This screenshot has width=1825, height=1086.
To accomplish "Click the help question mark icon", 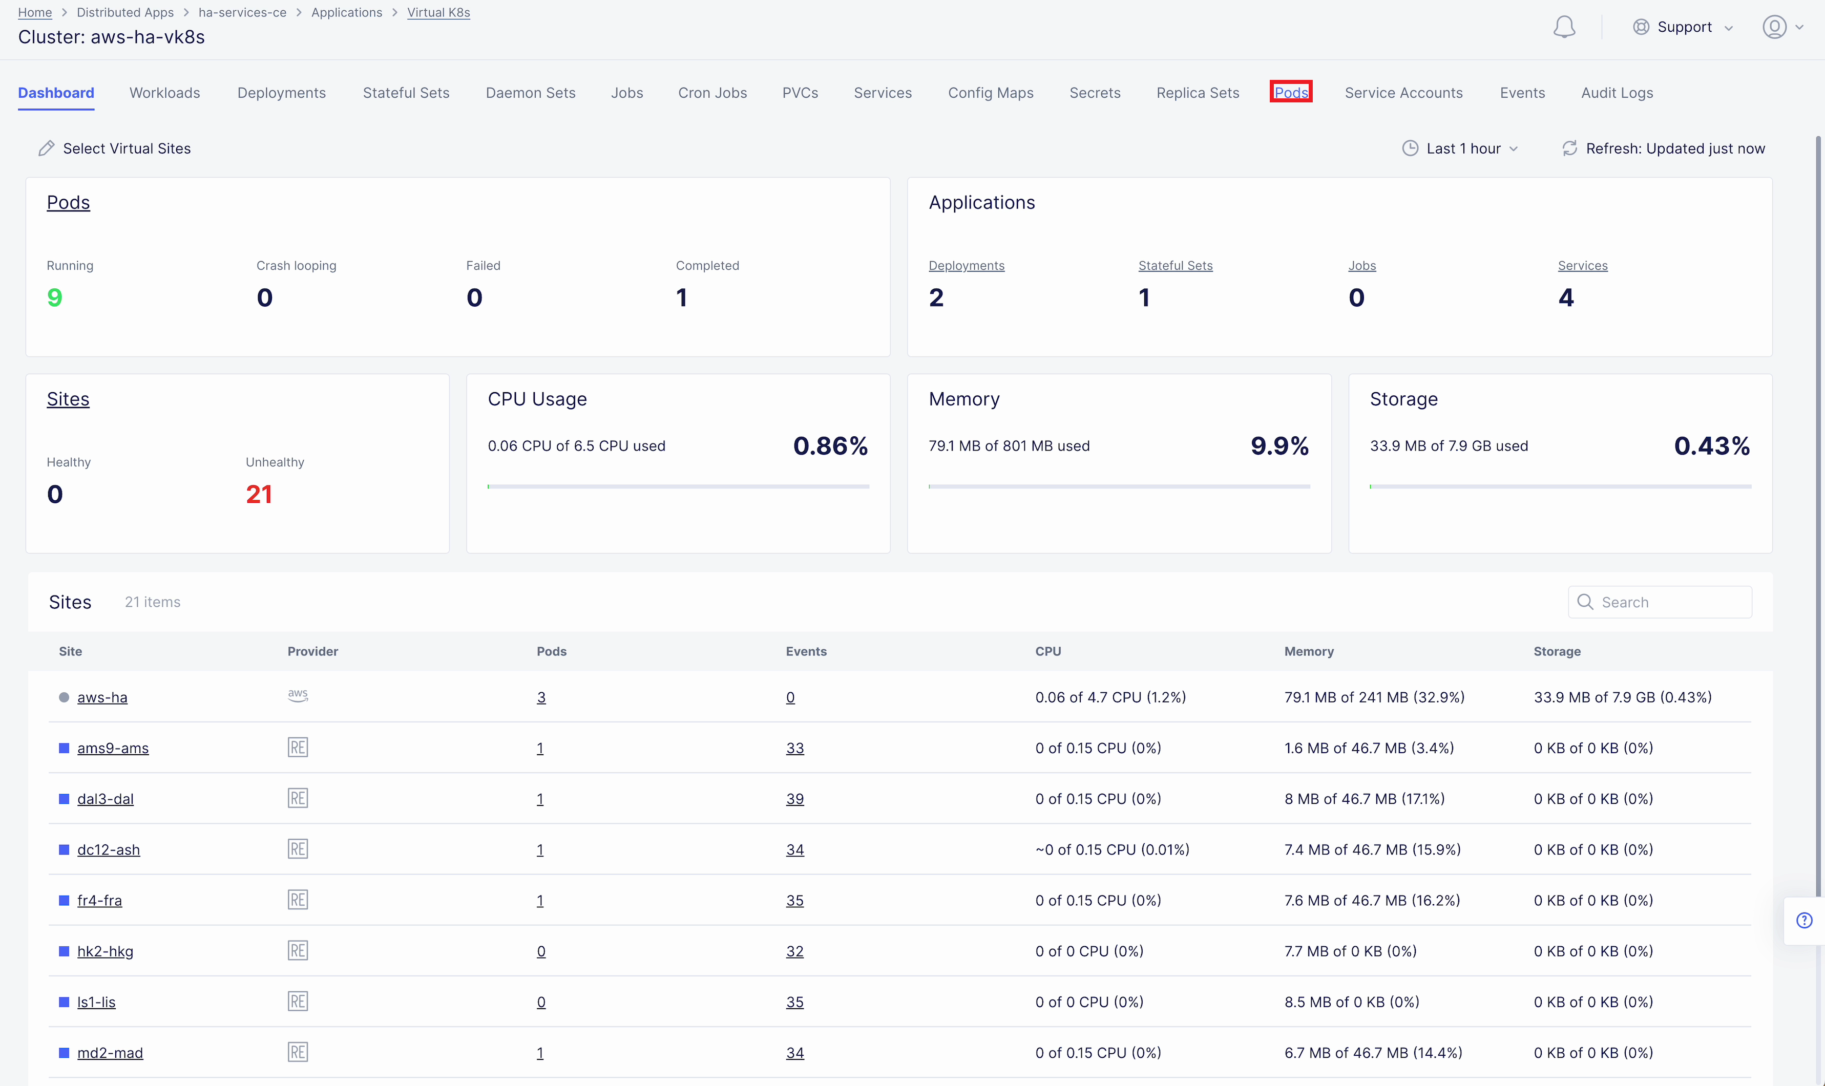I will [1804, 920].
